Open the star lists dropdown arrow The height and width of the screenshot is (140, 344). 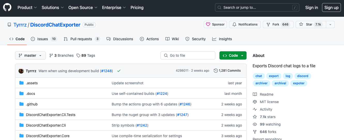coord(330,24)
